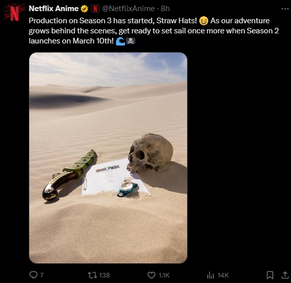The height and width of the screenshot is (283, 291).
Task: Click the gold verified checkmark badge
Action: [x=84, y=9]
